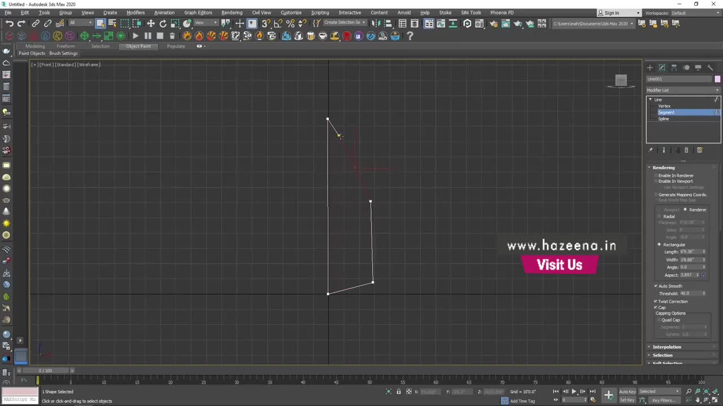Click the Time Configuration icon
723x406 pixels.
[593, 400]
